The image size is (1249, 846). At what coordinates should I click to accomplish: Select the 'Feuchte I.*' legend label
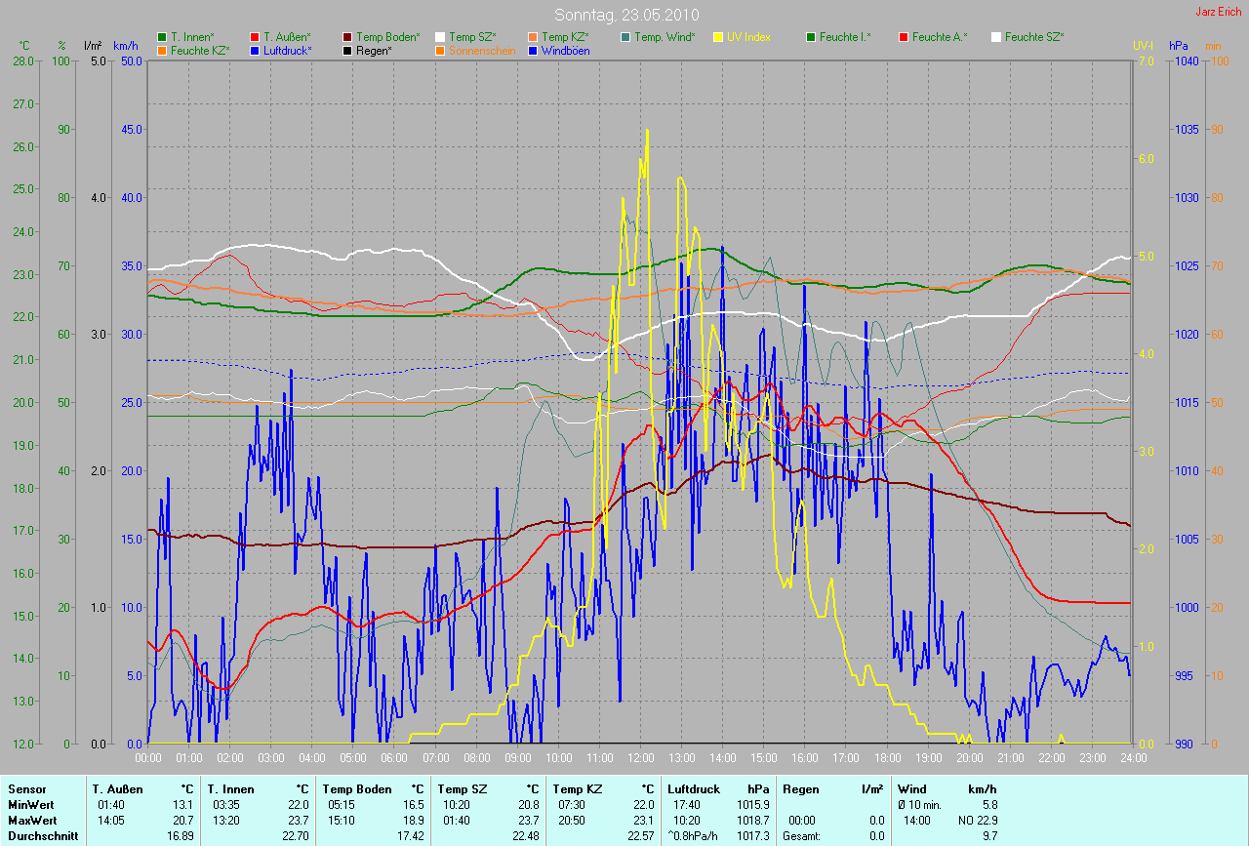click(845, 37)
